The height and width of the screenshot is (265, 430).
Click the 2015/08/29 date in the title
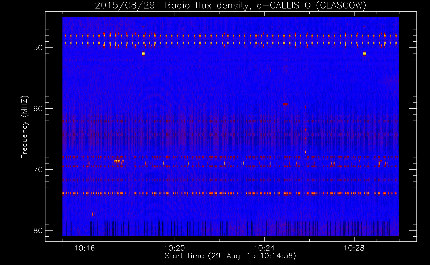tap(125, 5)
